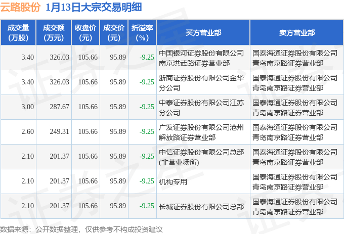Click buyer 中国银河证券 南京洪武路证券营业部
Image resolution: width=344 pixels, height=234 pixels.
tap(201, 58)
